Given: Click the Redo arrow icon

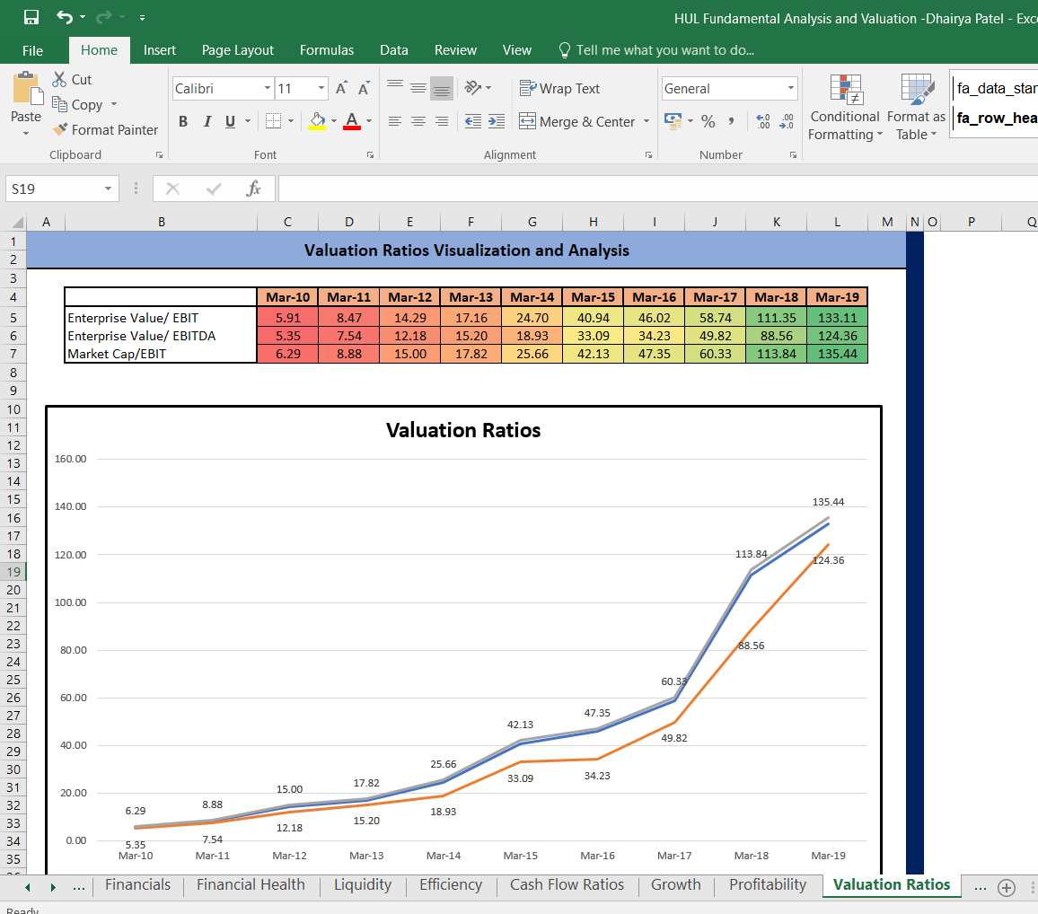Looking at the screenshot, I should point(104,17).
